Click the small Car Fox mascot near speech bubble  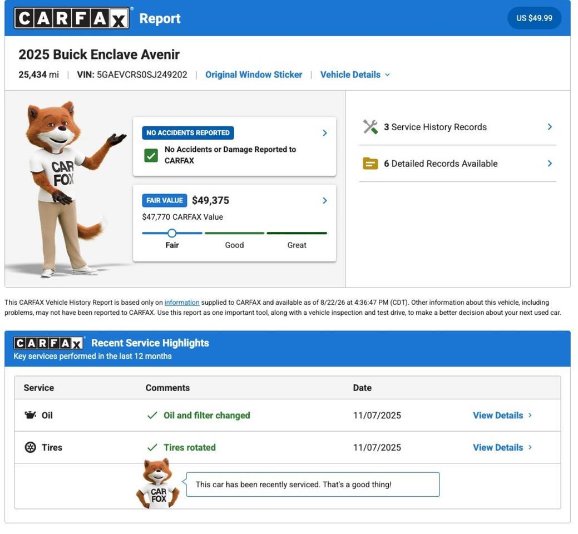click(x=158, y=483)
